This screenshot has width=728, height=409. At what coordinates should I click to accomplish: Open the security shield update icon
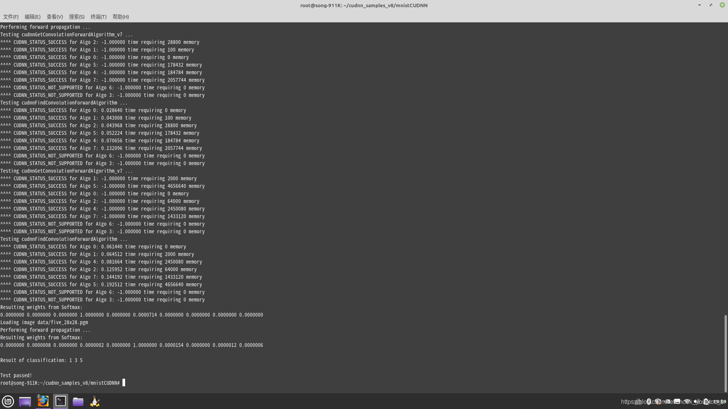point(658,401)
